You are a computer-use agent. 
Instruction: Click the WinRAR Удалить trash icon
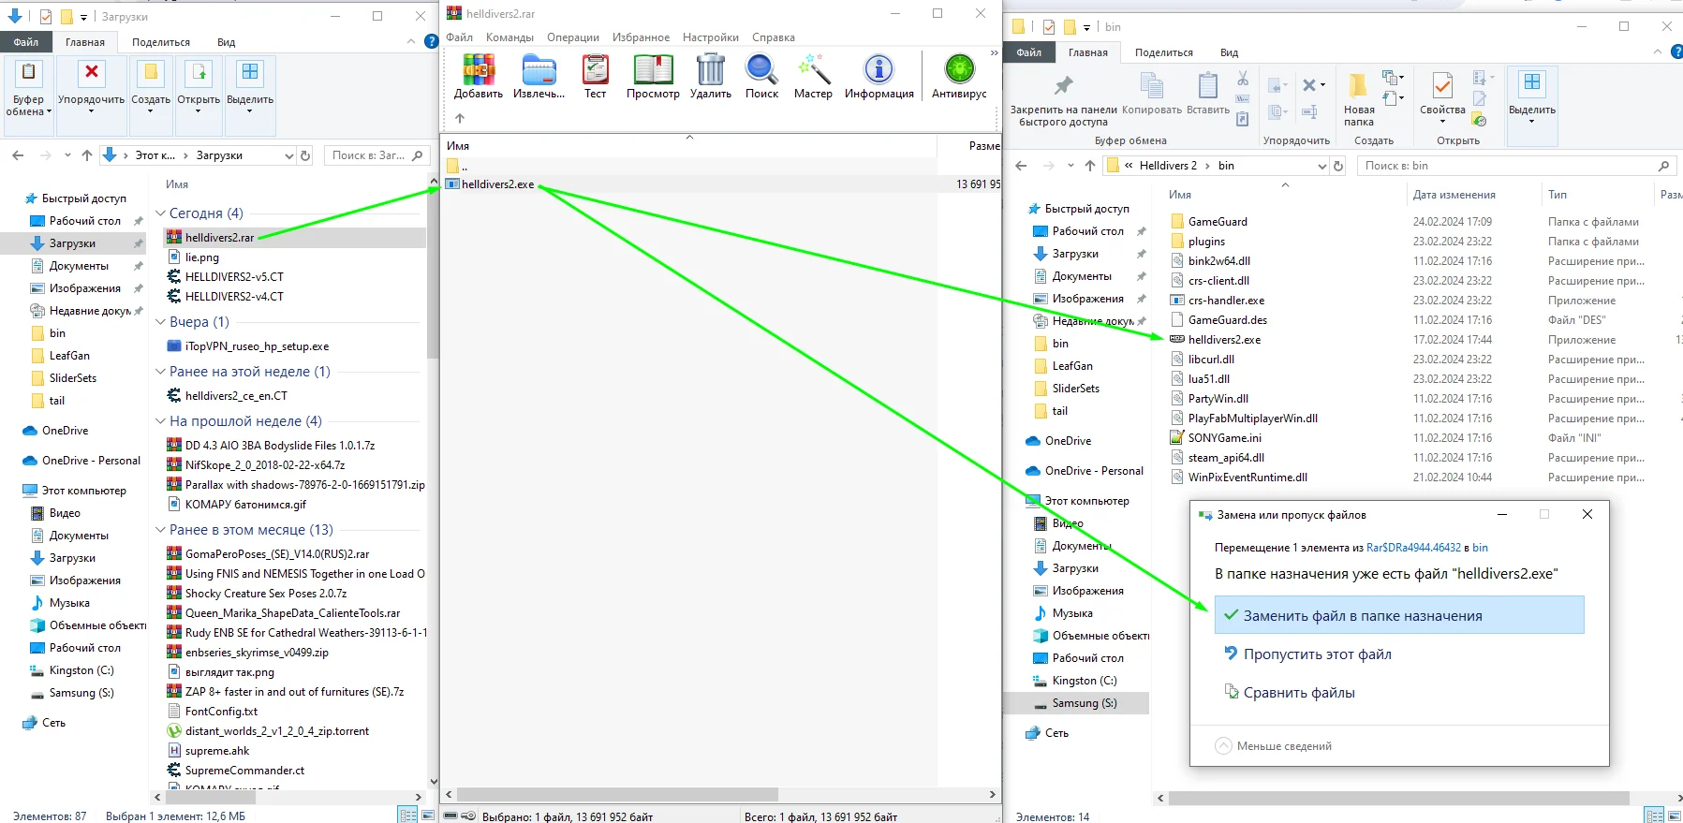pyautogui.click(x=711, y=76)
